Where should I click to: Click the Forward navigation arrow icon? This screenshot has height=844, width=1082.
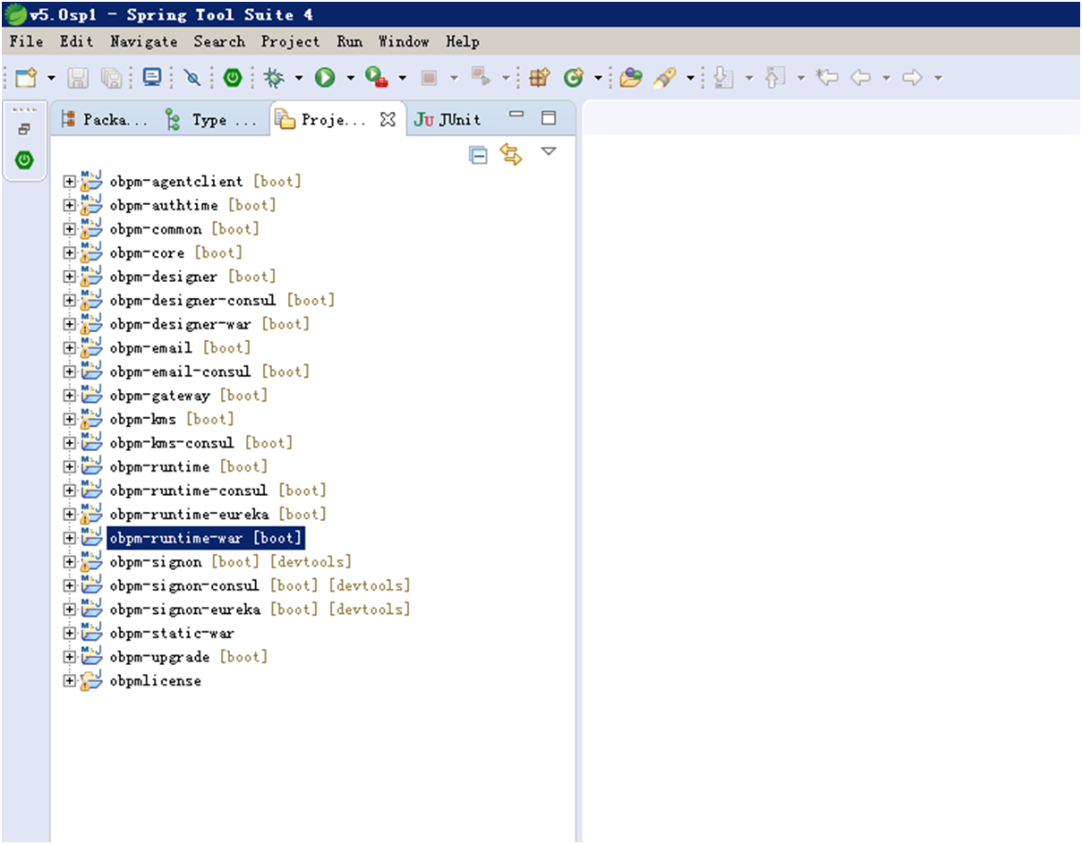click(912, 78)
